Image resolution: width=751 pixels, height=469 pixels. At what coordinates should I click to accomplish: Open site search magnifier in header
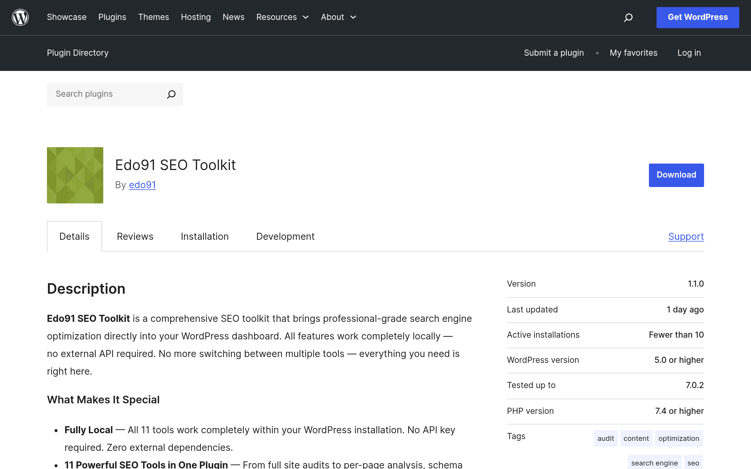tap(628, 17)
